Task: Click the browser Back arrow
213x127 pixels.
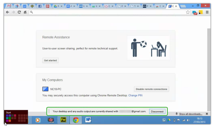Action: [8, 12]
